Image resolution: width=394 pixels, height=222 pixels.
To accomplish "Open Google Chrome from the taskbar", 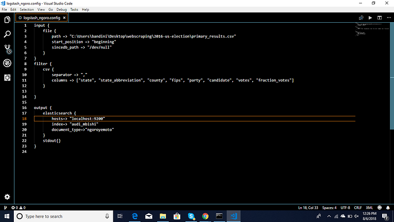I will 205,216.
